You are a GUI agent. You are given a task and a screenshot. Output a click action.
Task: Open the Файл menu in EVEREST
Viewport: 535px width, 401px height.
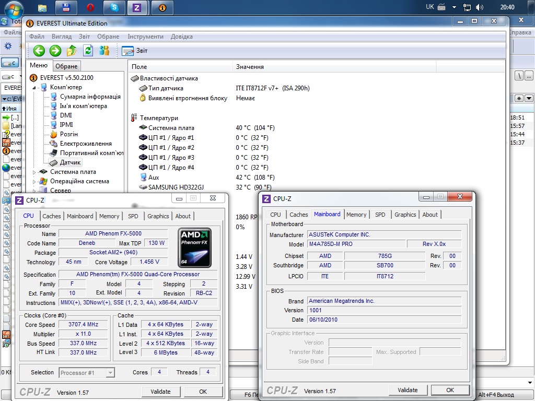click(x=37, y=37)
